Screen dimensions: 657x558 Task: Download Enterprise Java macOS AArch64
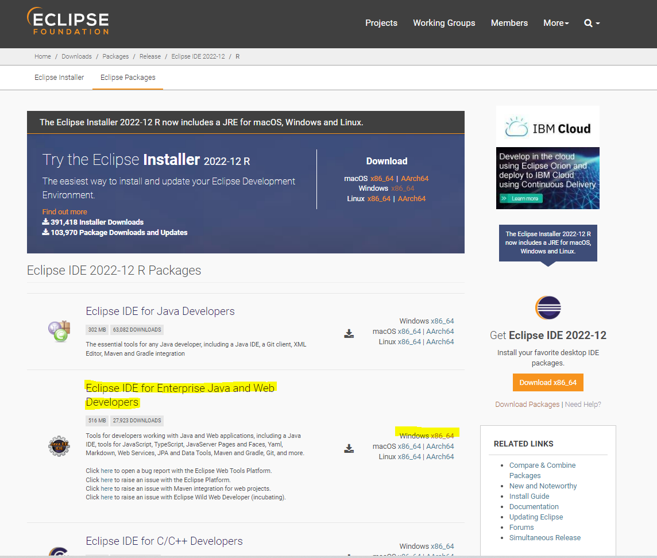pos(440,447)
